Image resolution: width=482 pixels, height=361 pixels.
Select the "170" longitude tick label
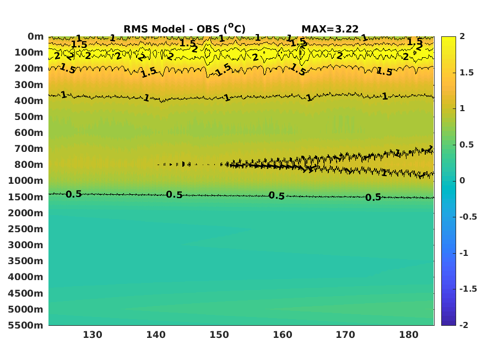pyautogui.click(x=345, y=335)
